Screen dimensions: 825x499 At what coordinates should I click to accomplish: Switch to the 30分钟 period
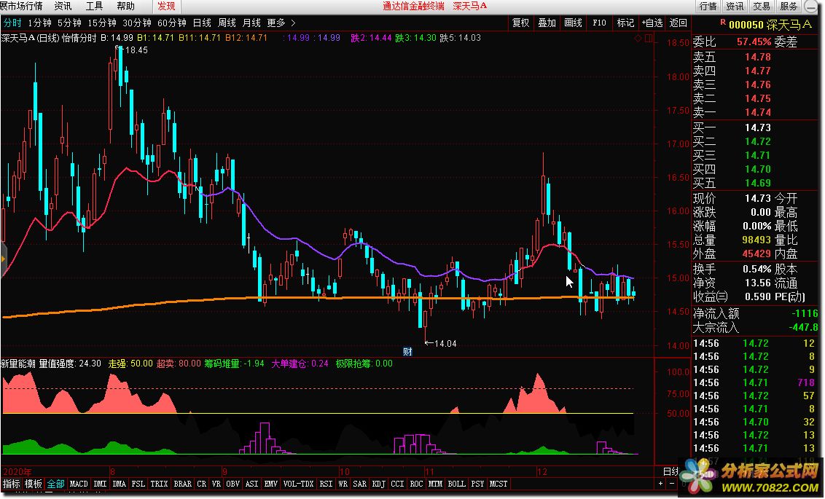[137, 23]
